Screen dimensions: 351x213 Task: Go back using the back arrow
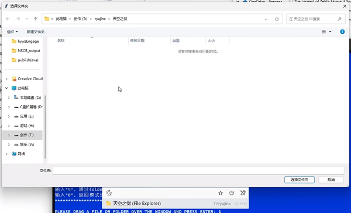point(8,19)
